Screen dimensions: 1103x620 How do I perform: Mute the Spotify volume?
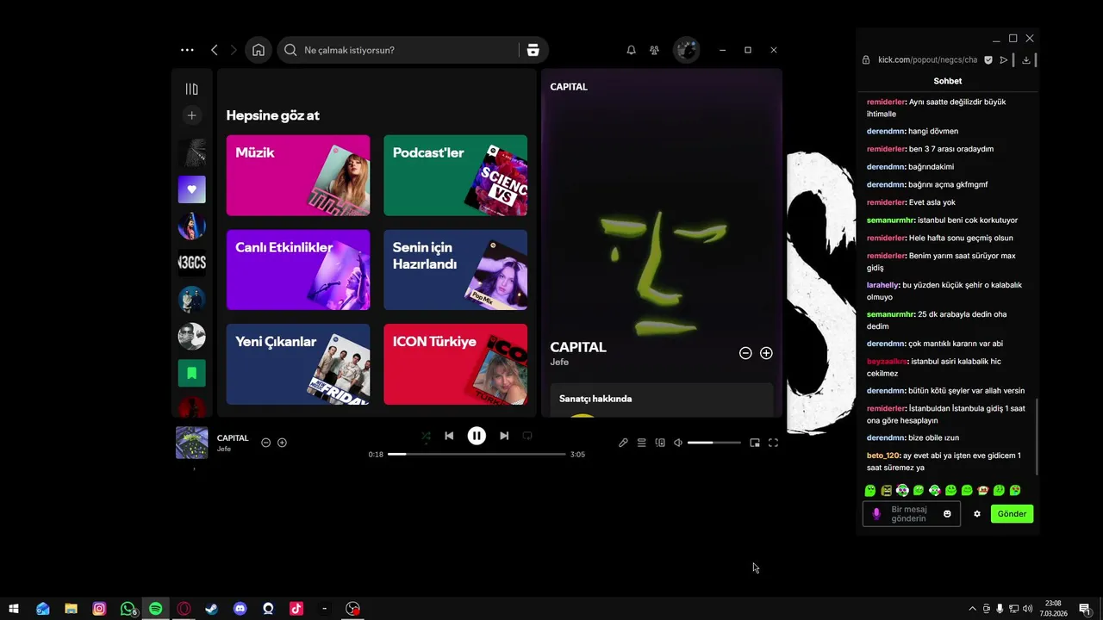point(678,443)
